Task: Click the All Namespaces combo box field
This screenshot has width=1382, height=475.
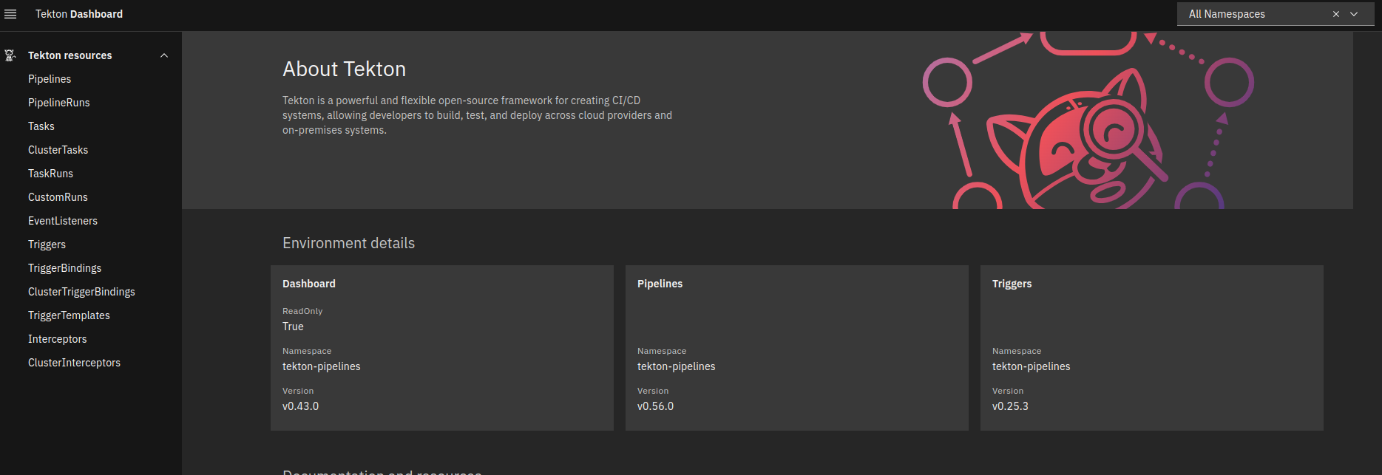Action: click(1276, 14)
